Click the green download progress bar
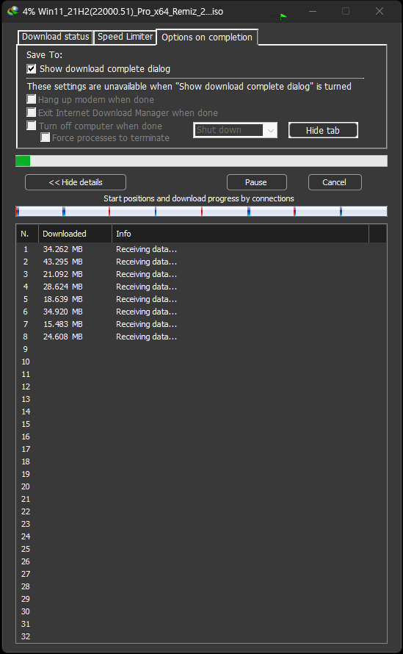 pyautogui.click(x=201, y=161)
